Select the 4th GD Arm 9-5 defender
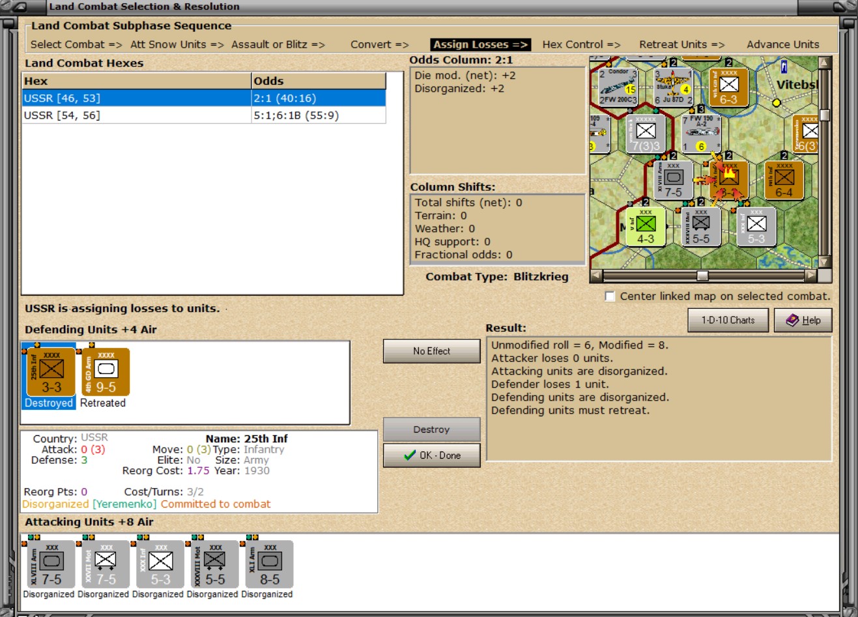The height and width of the screenshot is (617, 858). [x=106, y=373]
